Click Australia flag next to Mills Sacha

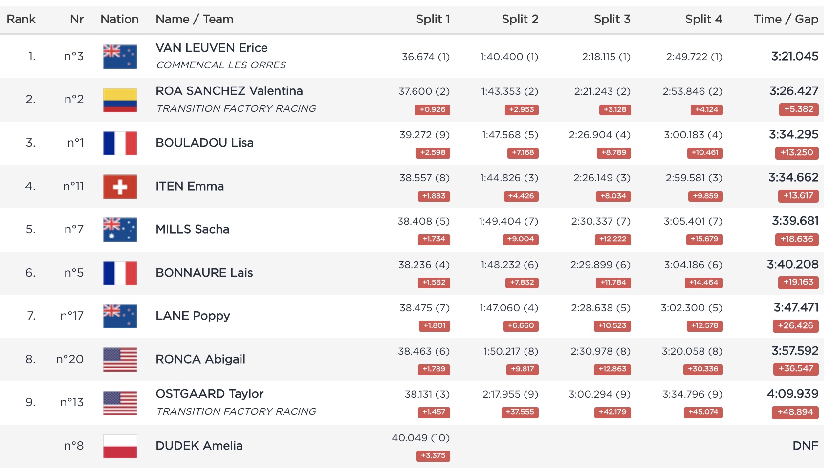(x=120, y=230)
